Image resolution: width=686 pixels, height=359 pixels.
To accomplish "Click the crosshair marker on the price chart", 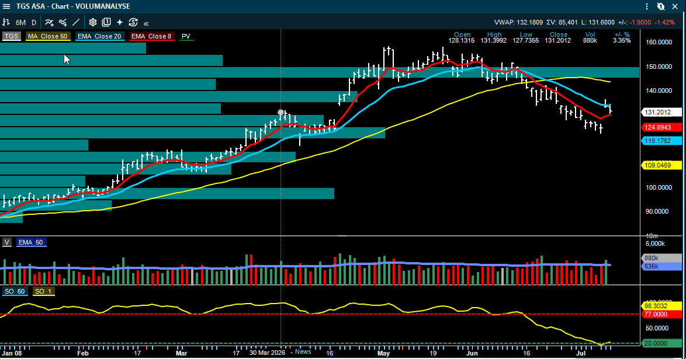I will pyautogui.click(x=281, y=113).
